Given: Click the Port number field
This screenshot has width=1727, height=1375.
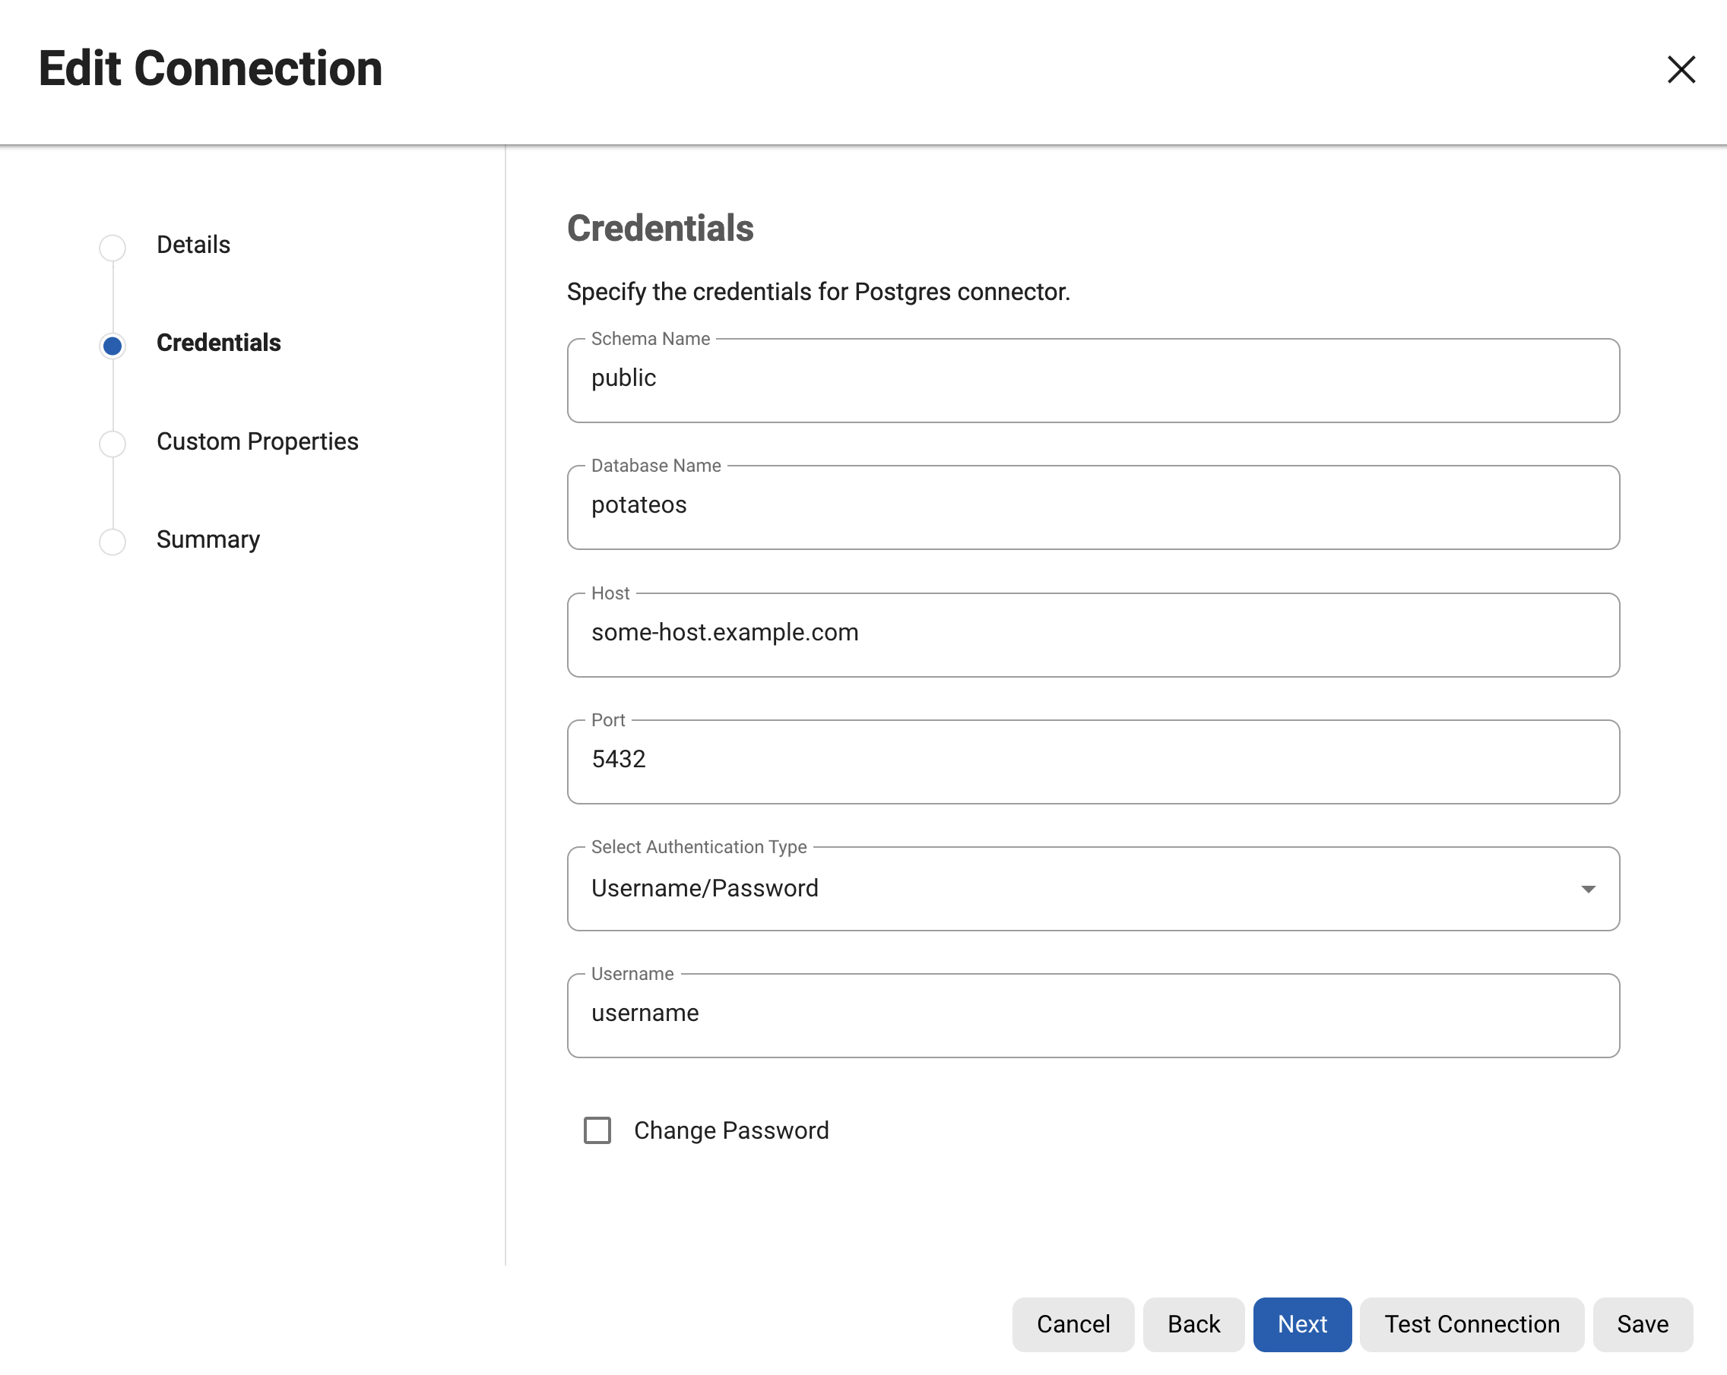Looking at the screenshot, I should click(1092, 760).
